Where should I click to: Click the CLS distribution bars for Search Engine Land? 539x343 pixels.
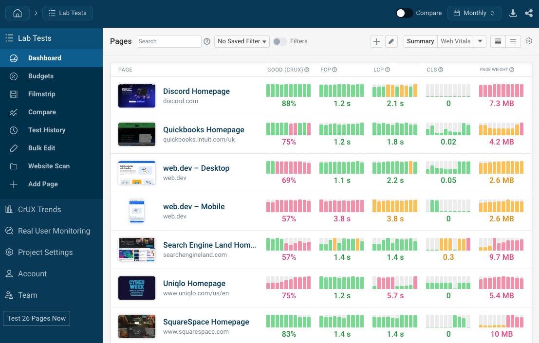click(x=448, y=244)
